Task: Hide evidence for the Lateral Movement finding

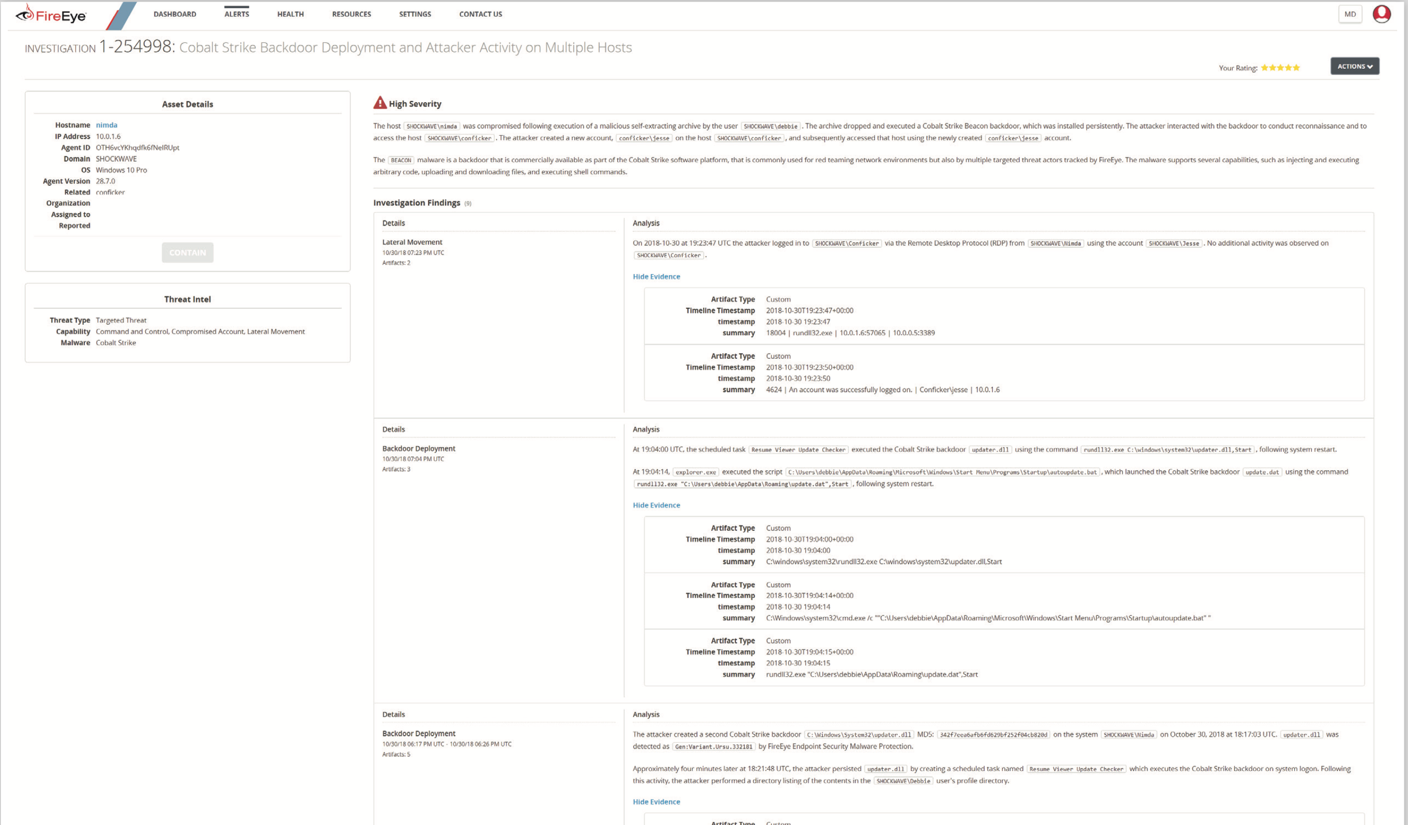Action: click(656, 276)
